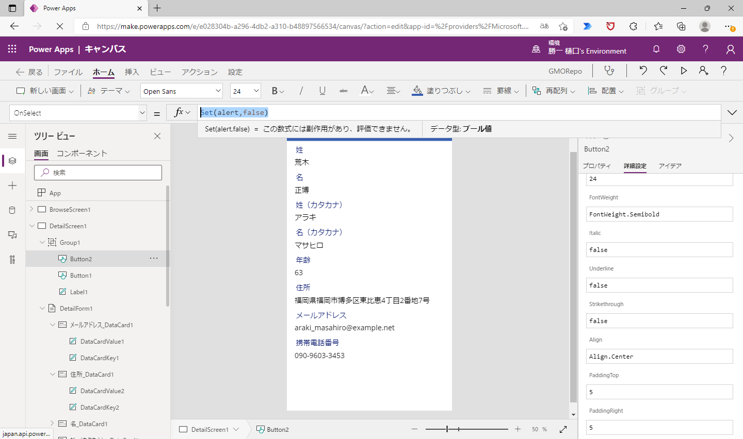Open the Data cylinder icon in sidebar

[12, 210]
